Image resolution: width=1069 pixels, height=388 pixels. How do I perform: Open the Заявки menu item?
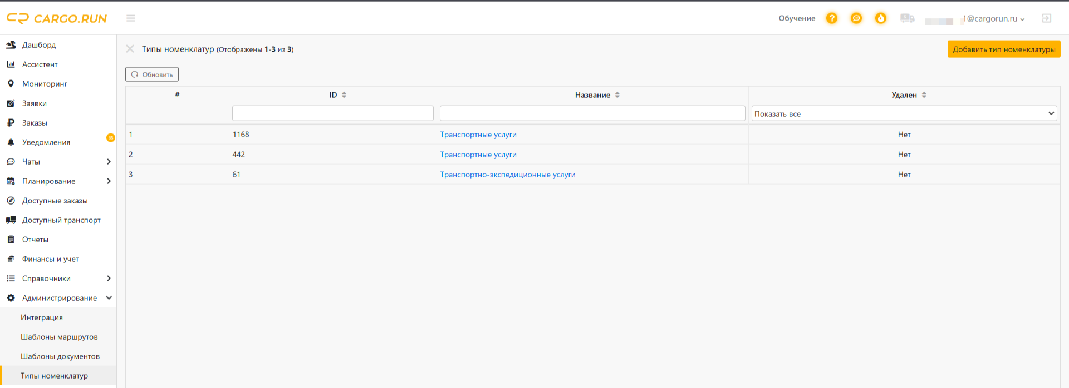tap(35, 103)
